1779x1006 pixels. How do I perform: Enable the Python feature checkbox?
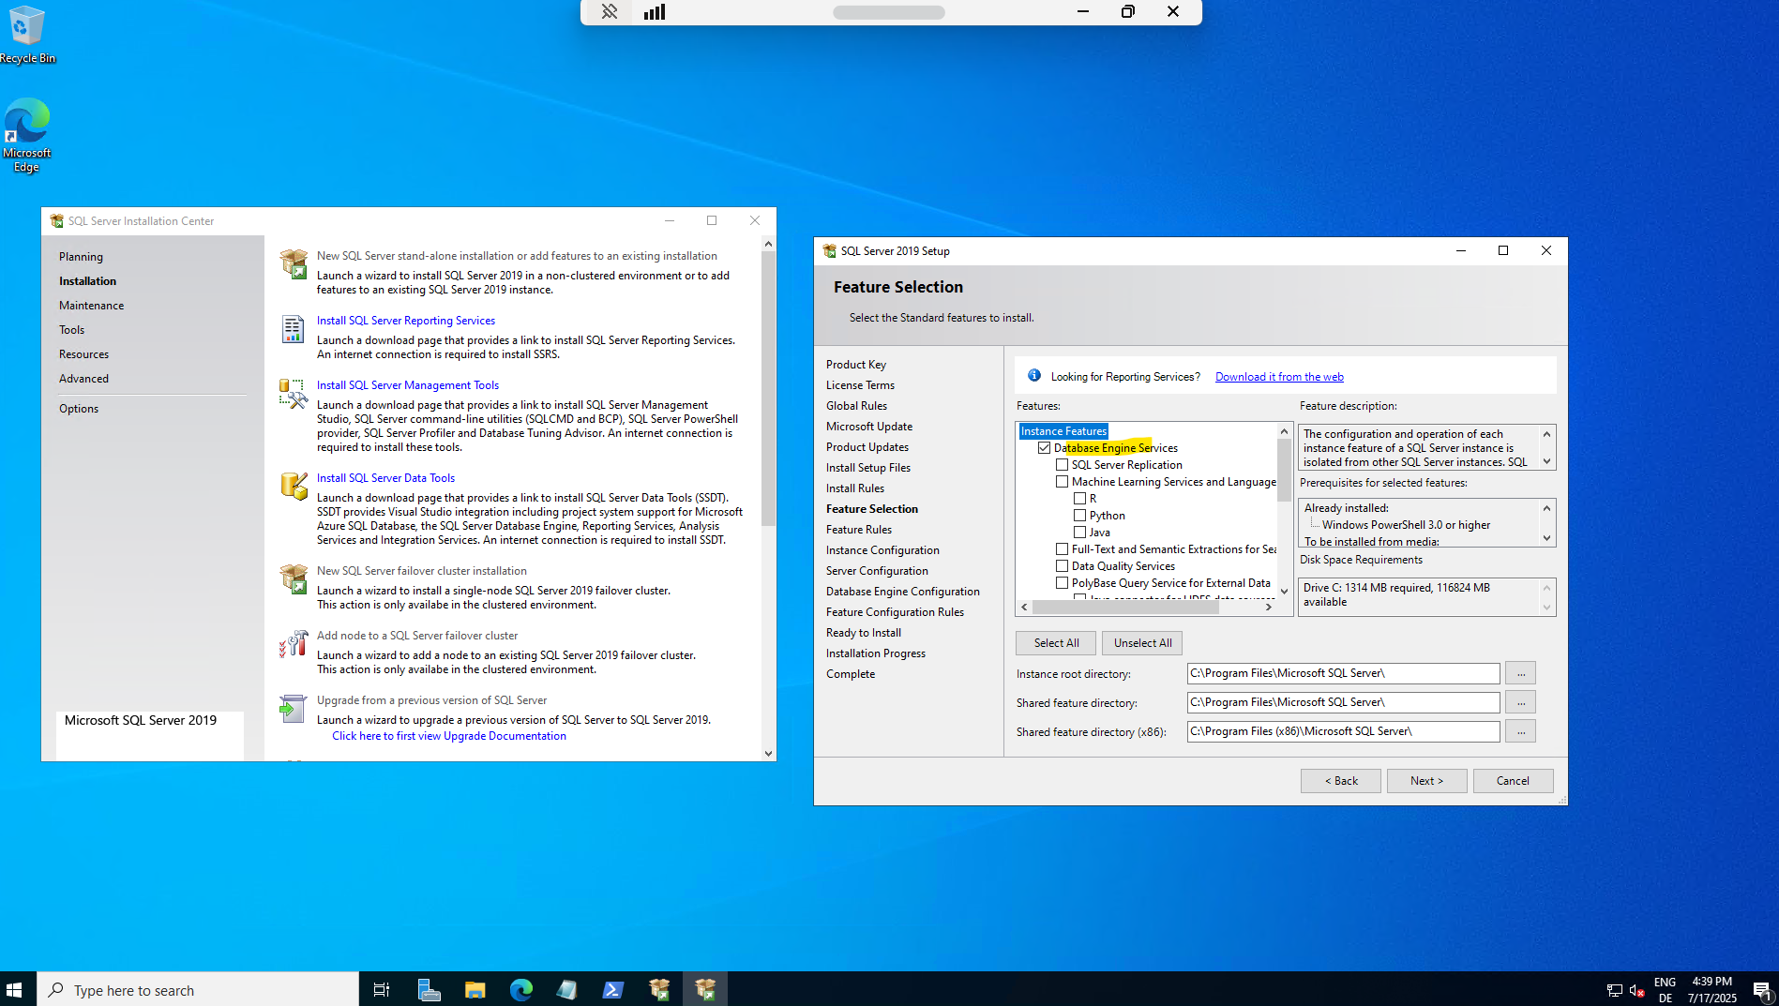[x=1079, y=515]
